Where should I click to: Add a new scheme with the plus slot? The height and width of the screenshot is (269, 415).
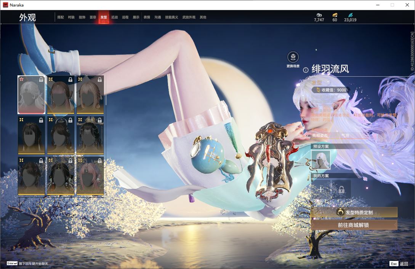coord(321,189)
